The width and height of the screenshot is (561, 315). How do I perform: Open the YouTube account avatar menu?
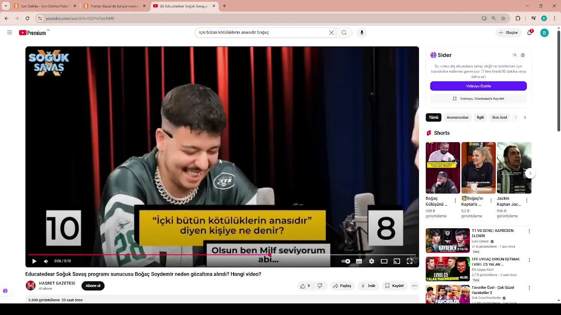[544, 33]
